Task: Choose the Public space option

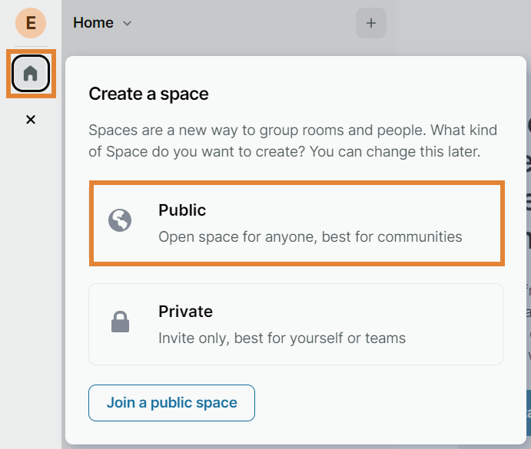Action: click(297, 223)
